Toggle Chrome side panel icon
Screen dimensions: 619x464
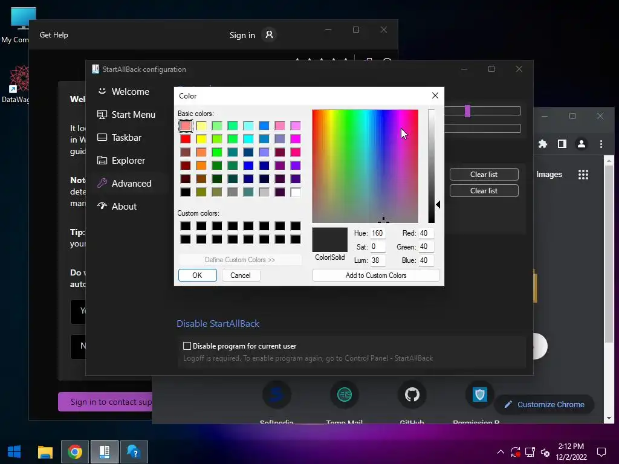pyautogui.click(x=562, y=144)
